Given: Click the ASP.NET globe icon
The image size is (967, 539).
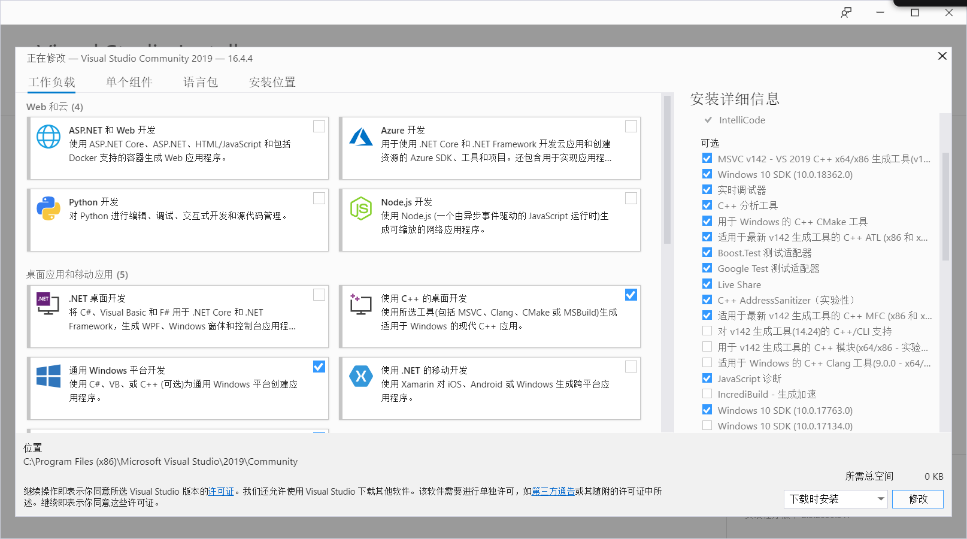Looking at the screenshot, I should click(x=48, y=137).
